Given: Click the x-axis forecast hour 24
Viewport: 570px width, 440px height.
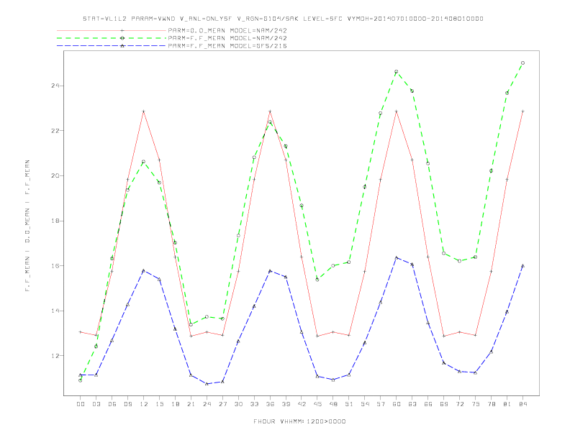Looking at the screenshot, I should click(207, 404).
